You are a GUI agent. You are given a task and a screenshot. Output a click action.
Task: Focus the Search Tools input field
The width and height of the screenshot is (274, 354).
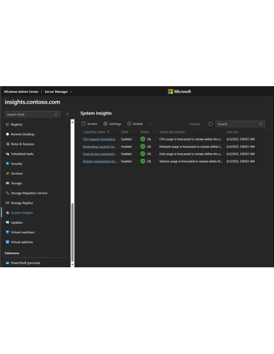click(33, 114)
